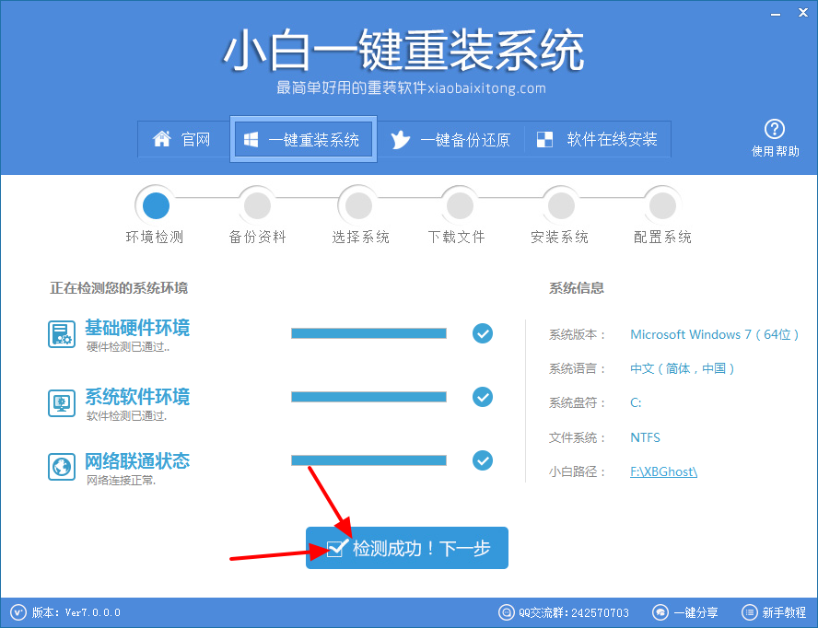Viewport: 818px width, 628px height.
Task: Click the hardware check progress bar
Action: coord(368,333)
